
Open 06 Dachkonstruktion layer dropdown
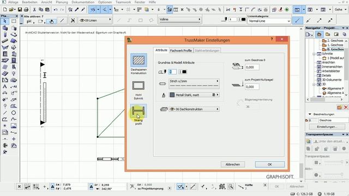click(x=194, y=109)
